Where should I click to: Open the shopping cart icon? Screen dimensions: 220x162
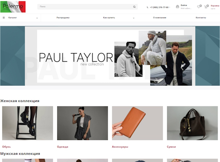tap(206, 7)
